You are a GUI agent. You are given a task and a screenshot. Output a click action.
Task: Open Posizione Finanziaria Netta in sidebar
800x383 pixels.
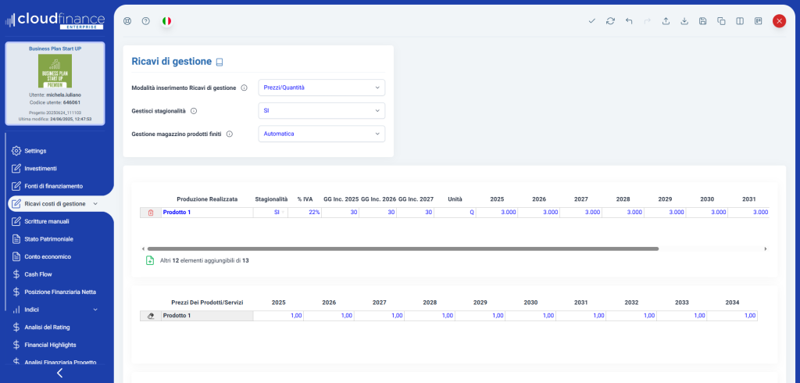(x=60, y=292)
